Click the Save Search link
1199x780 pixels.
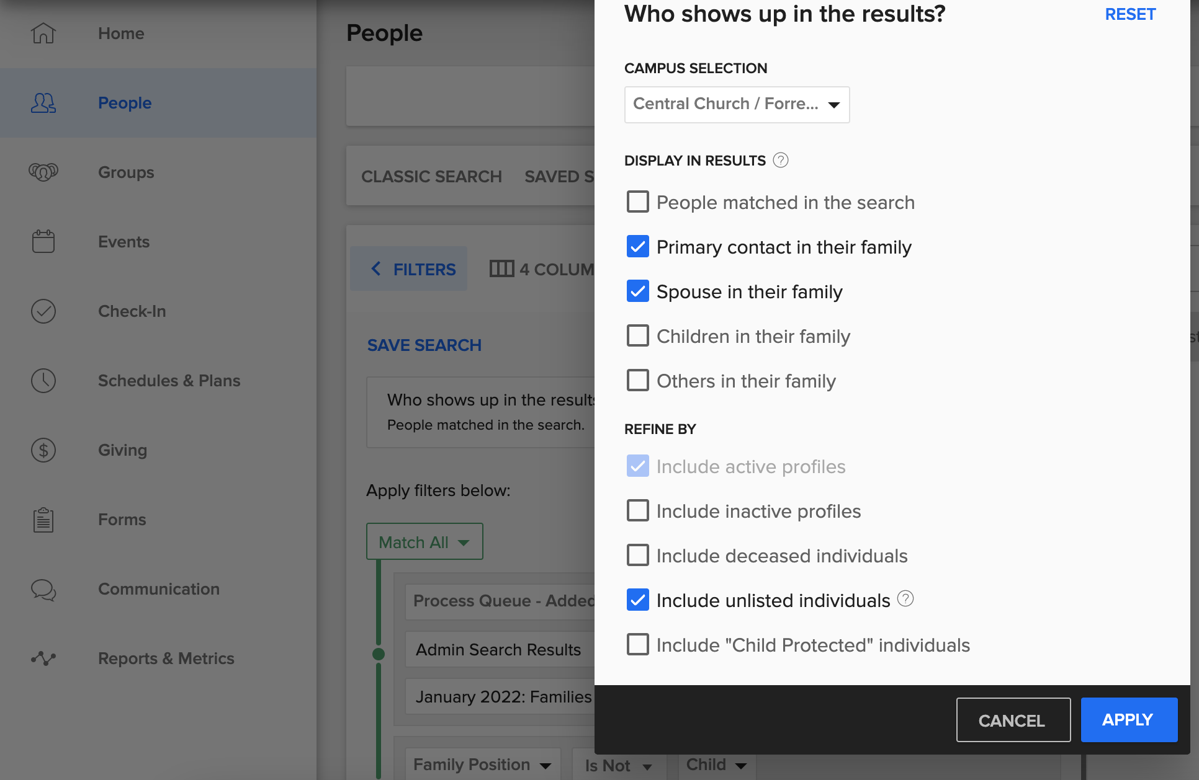[x=424, y=345]
